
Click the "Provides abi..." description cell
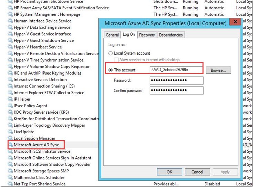tap(166, 184)
